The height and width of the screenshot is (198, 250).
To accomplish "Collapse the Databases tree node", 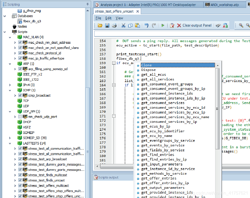I will click(x=5, y=16).
